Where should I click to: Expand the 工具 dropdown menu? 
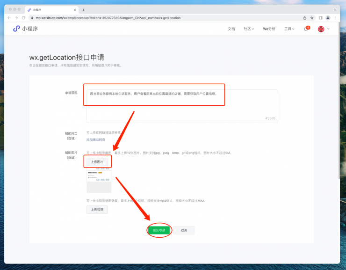(289, 29)
